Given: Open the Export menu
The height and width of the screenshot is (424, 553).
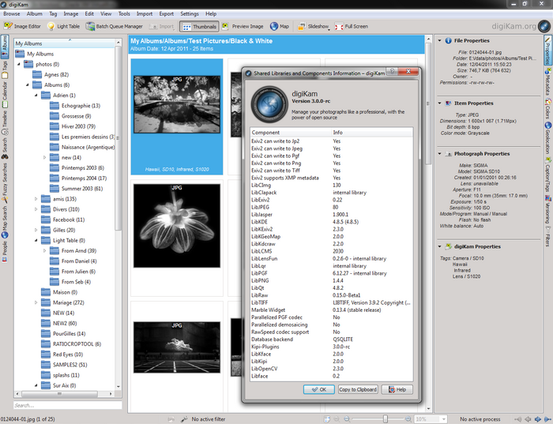Looking at the screenshot, I should coord(167,13).
